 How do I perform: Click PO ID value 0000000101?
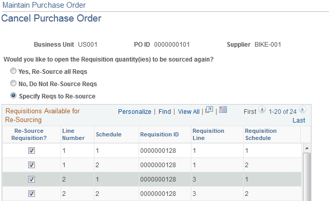tap(172, 45)
